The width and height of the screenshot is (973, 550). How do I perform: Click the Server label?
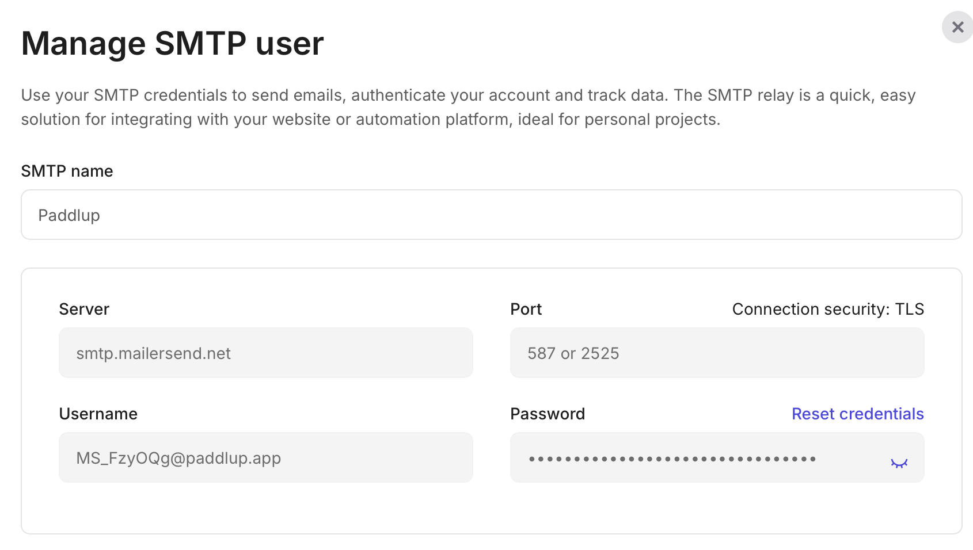84,309
